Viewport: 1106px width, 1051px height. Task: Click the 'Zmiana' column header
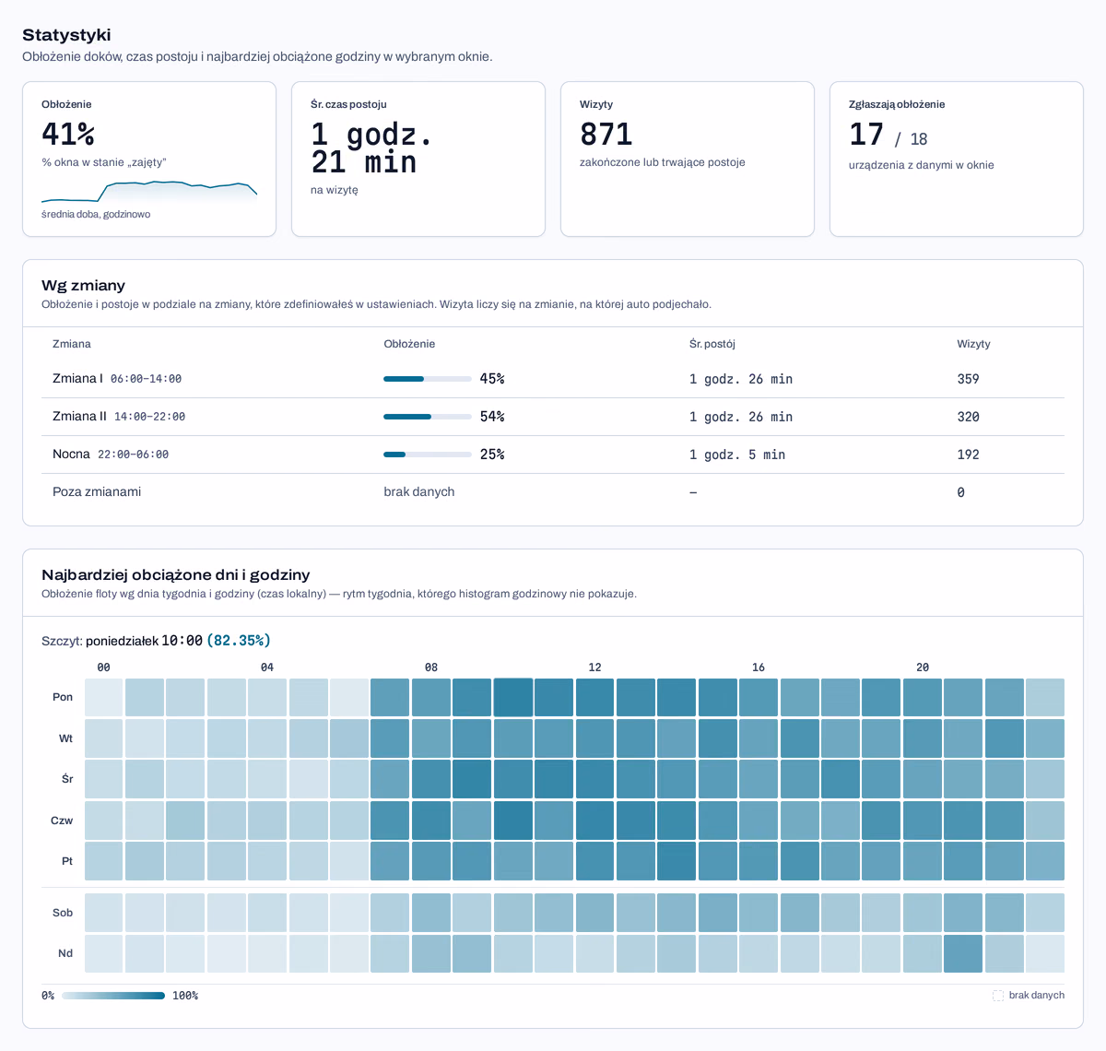click(72, 344)
